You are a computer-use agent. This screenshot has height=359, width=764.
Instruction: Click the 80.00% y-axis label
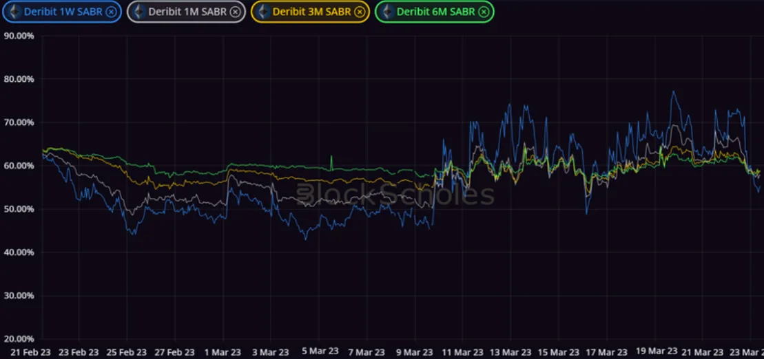19,79
